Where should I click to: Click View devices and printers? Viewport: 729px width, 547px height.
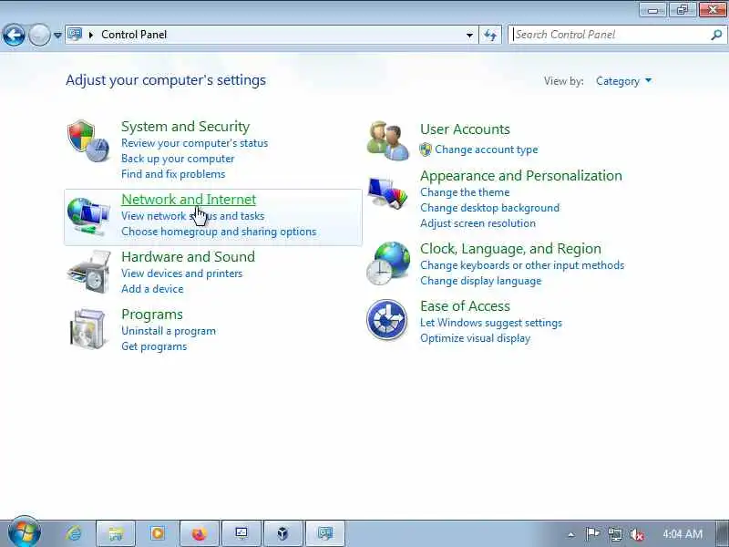[x=181, y=273]
